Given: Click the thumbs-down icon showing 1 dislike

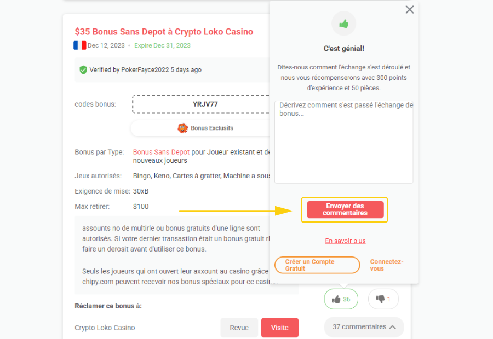Looking at the screenshot, I should point(383,299).
